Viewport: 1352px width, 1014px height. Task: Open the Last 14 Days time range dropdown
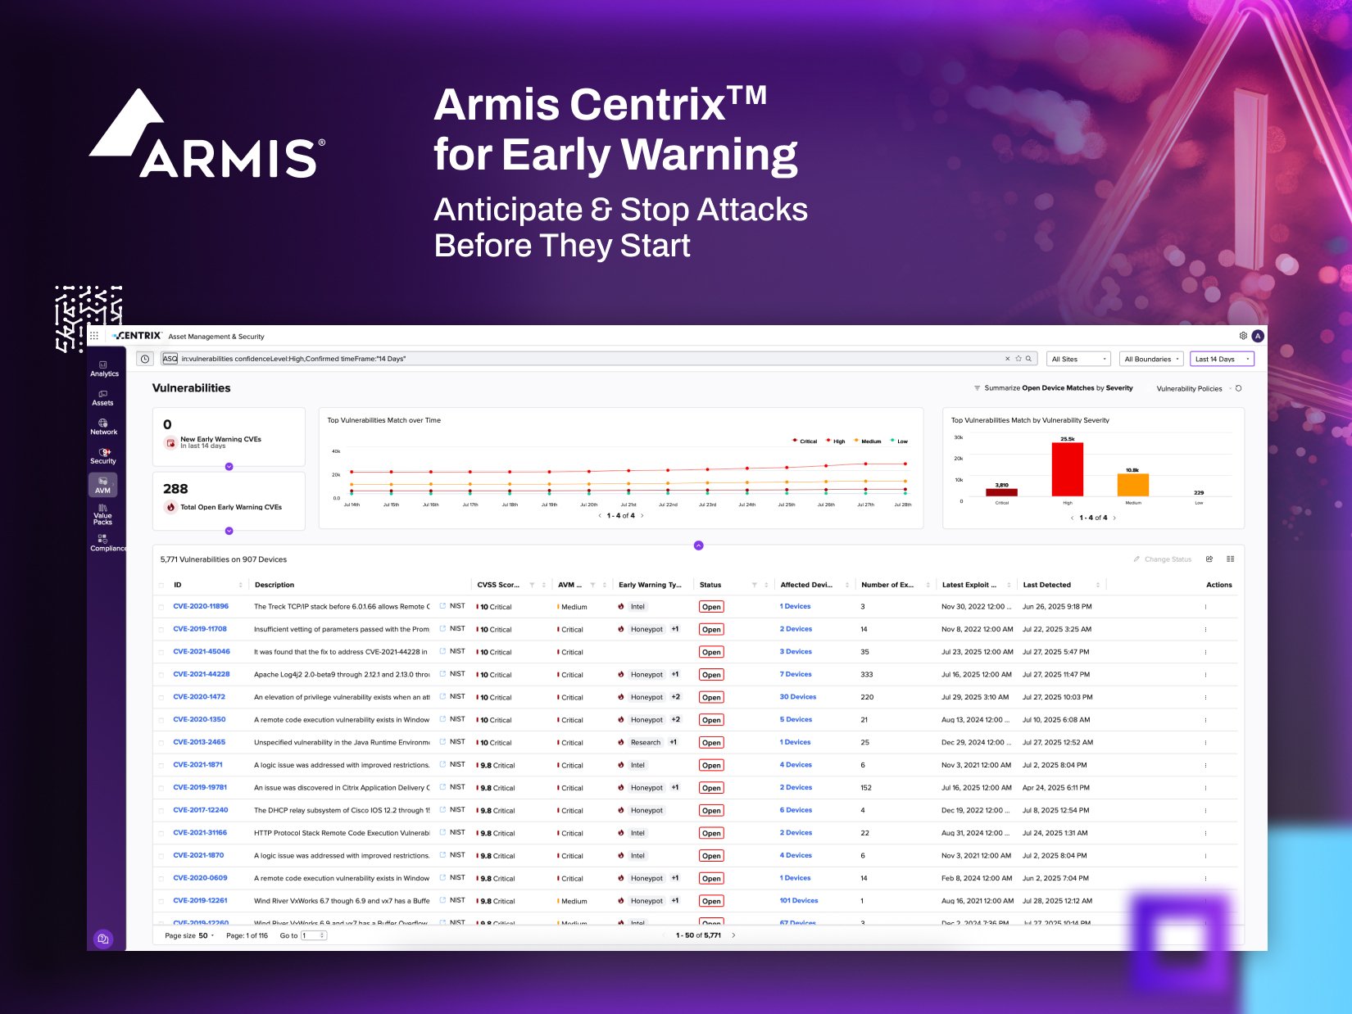pyautogui.click(x=1222, y=359)
